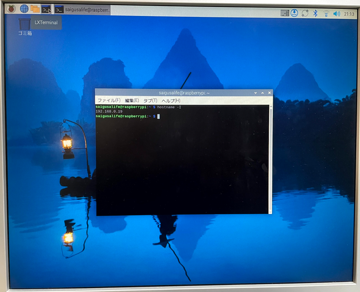Click the download updates tray icon

click(295, 13)
